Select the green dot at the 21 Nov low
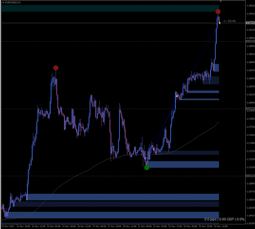The image size is (255, 229). 147,168
